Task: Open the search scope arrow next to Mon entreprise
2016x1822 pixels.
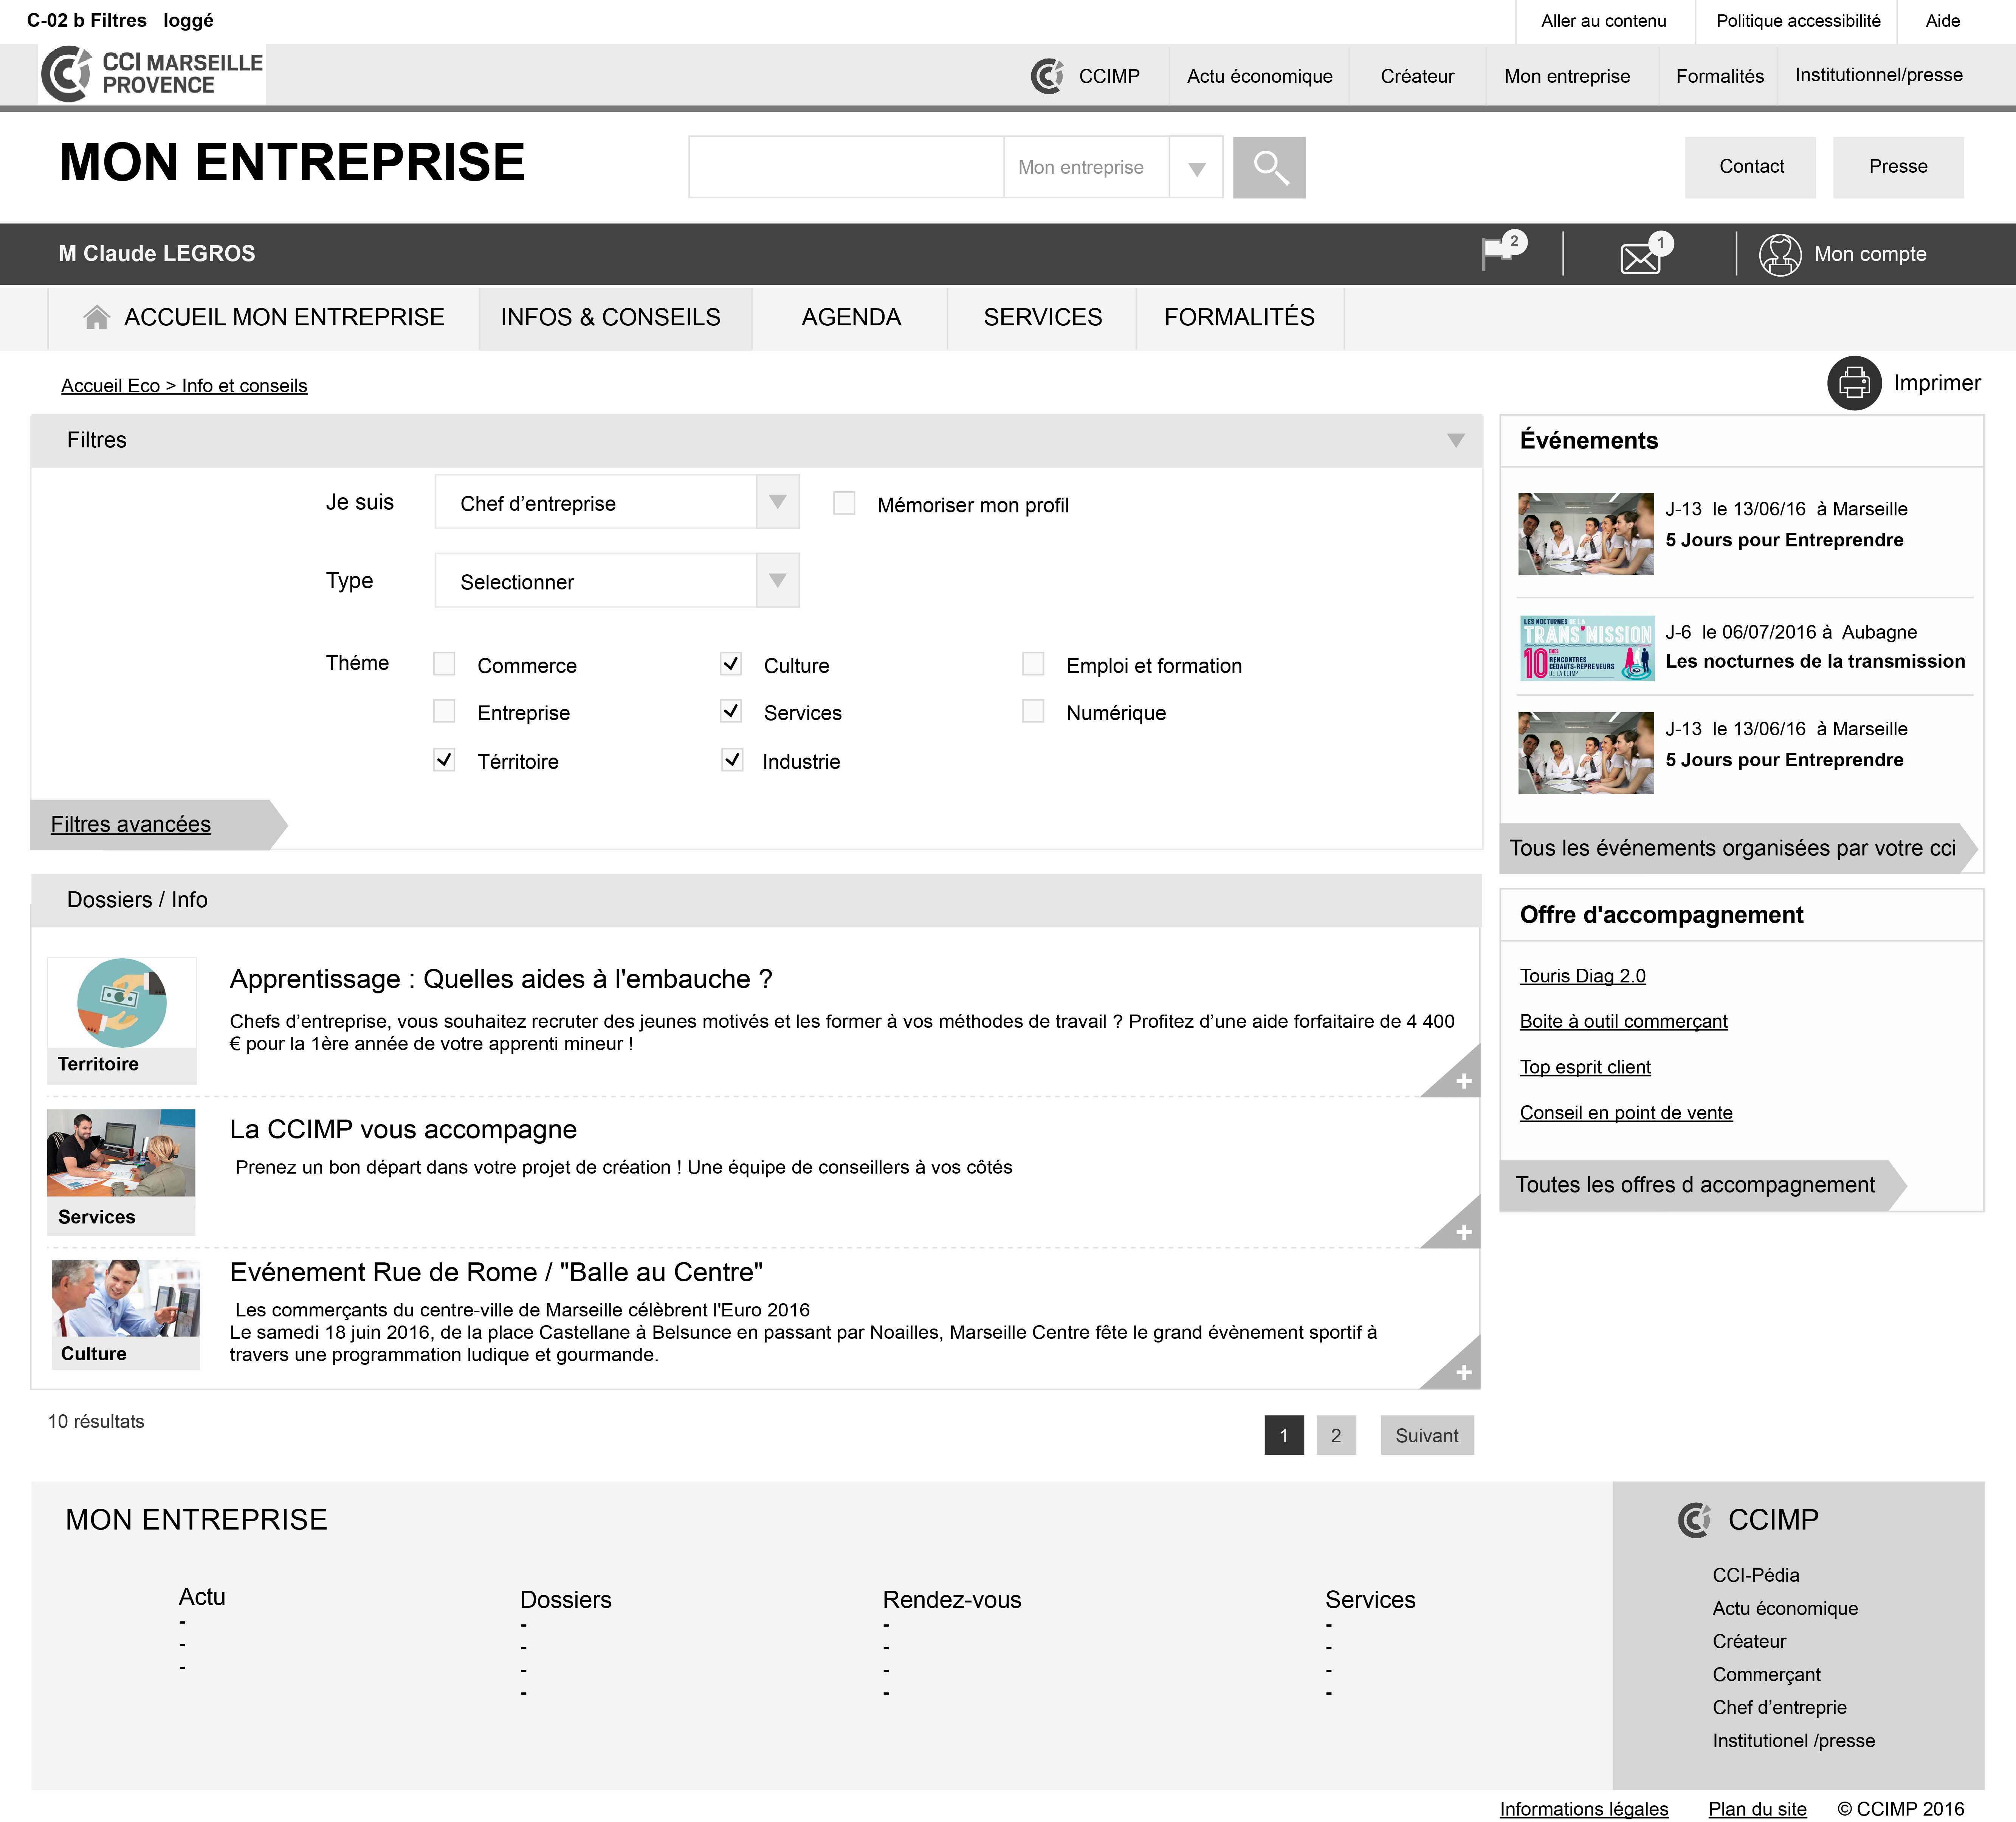Action: (1196, 168)
